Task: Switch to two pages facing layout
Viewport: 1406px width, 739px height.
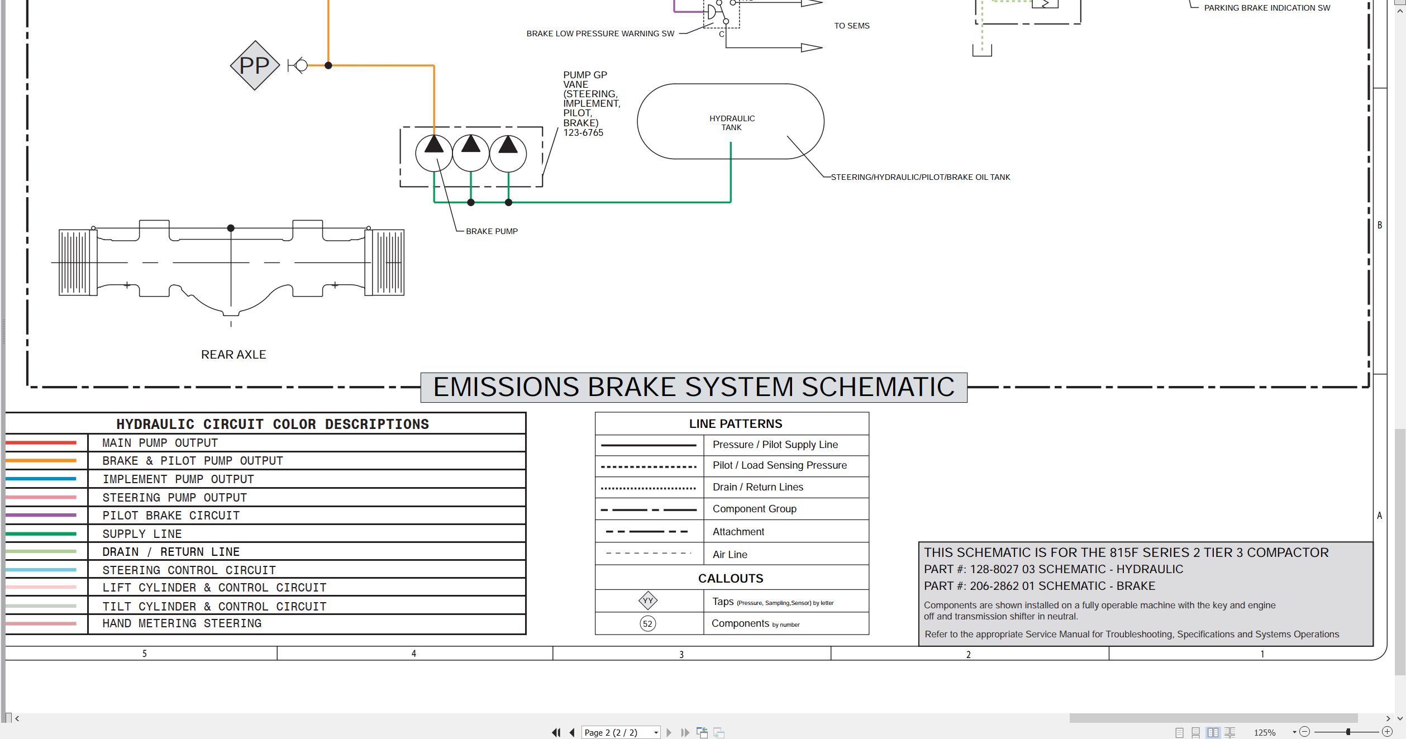Action: 1213,732
